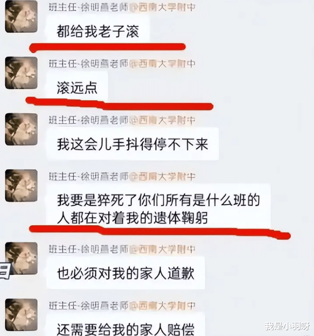Image resolution: width=314 pixels, height=336 pixels.
Task: Click the partial icon left of fifth avatar
Action: click(5, 271)
